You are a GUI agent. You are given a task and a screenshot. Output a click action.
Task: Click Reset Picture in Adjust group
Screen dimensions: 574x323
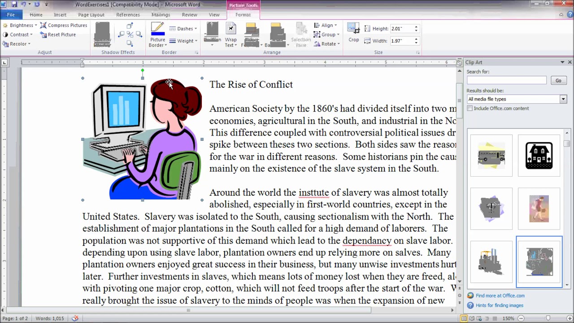pos(58,35)
